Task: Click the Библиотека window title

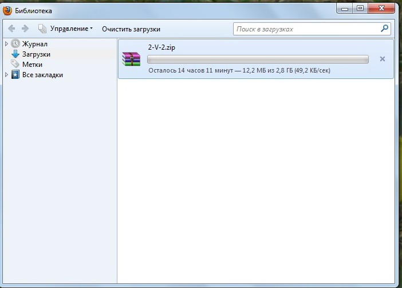Action: pos(33,11)
